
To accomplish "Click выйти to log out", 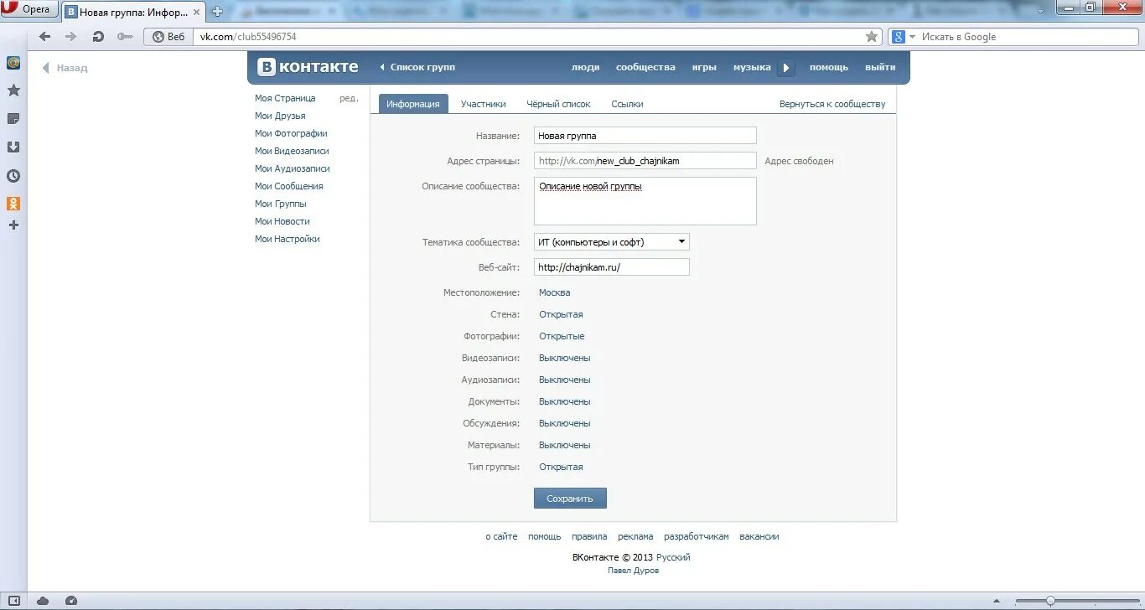I will click(x=880, y=67).
